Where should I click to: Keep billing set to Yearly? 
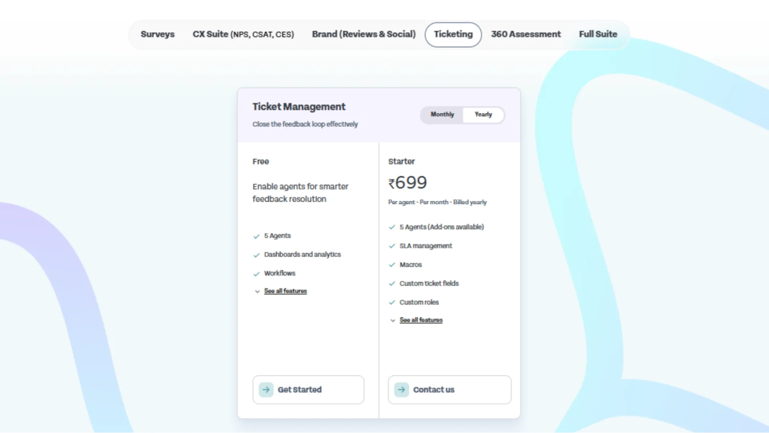click(484, 114)
